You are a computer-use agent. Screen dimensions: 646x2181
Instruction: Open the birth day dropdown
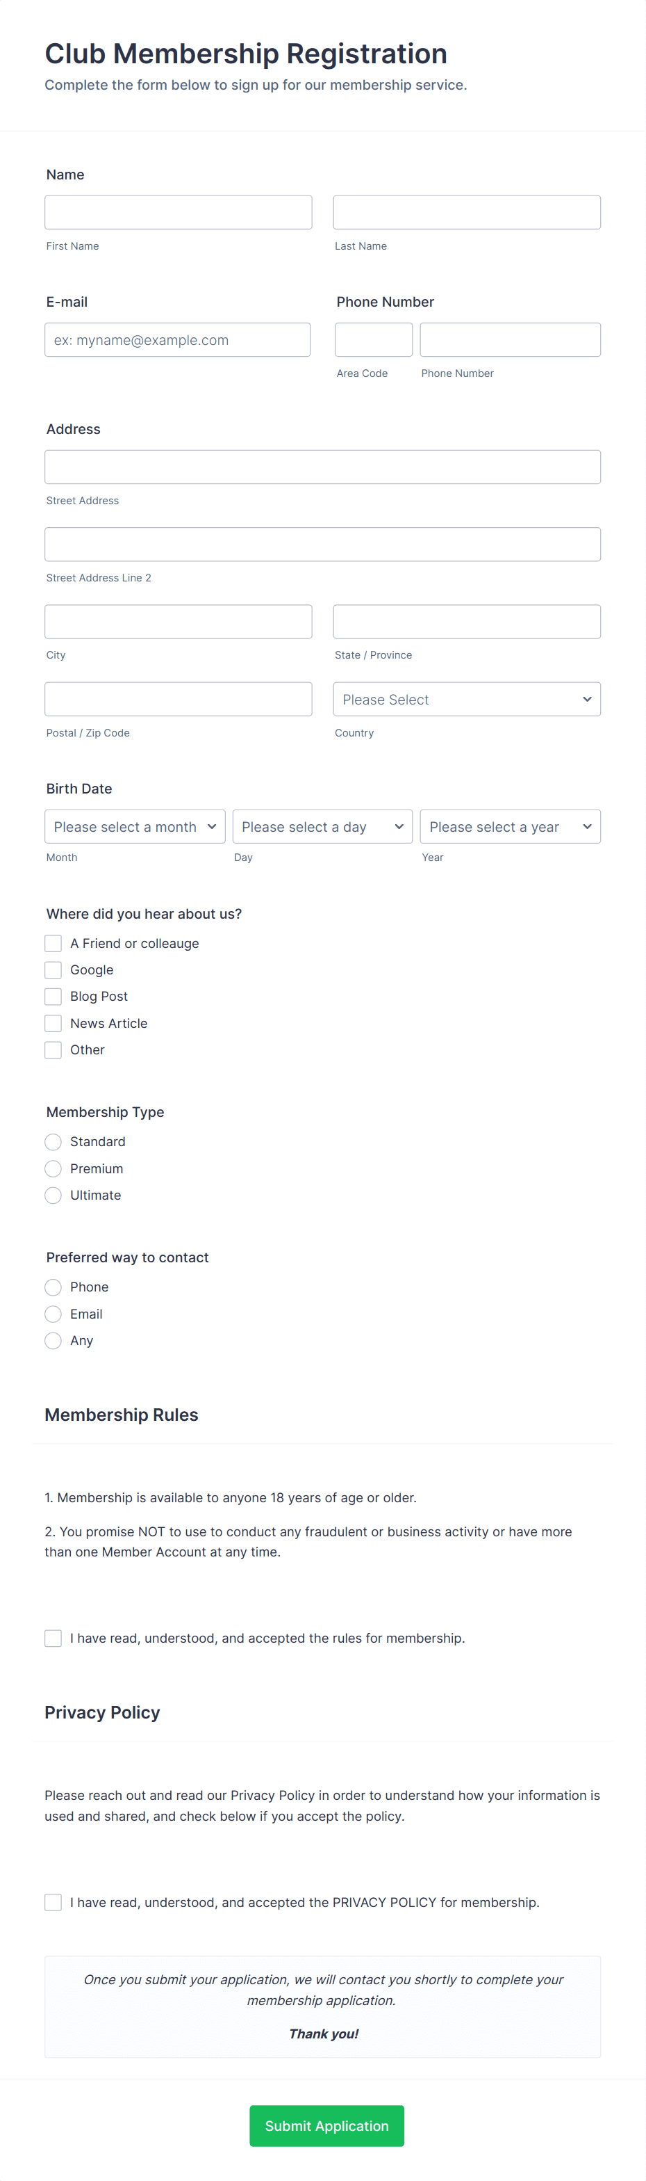[322, 826]
